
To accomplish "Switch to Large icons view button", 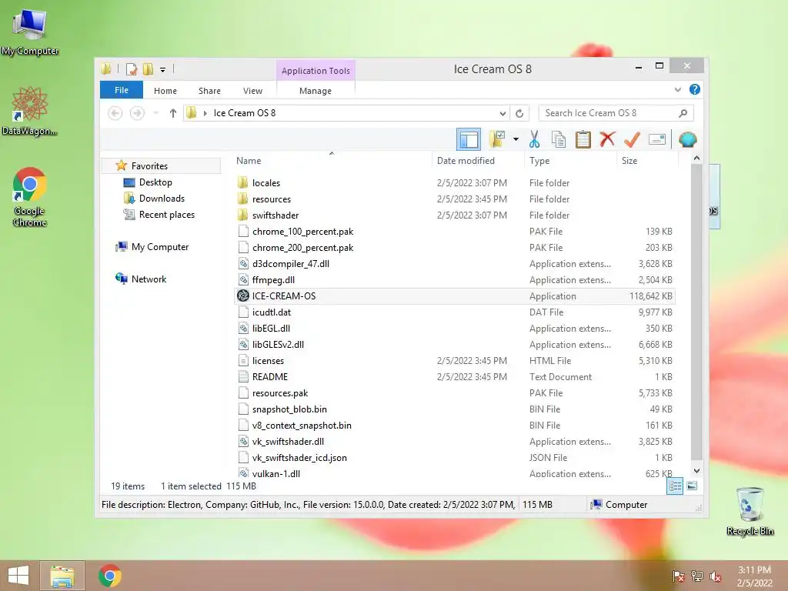I will (x=692, y=486).
